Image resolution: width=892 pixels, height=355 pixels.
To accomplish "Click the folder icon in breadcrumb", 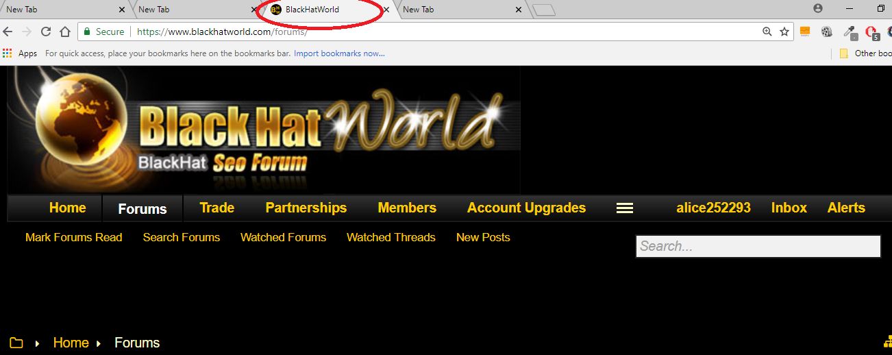I will (x=16, y=343).
